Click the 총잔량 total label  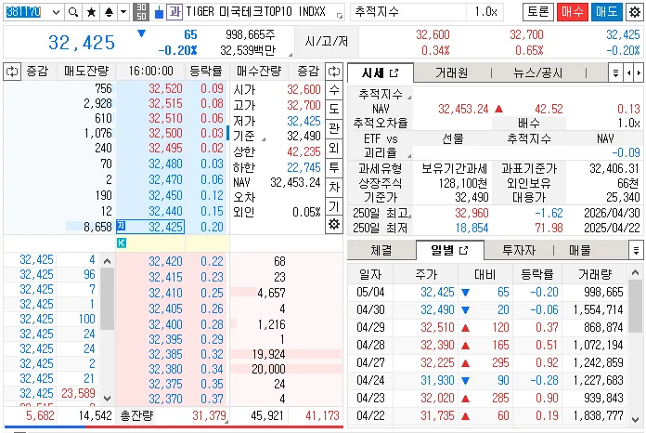[136, 415]
